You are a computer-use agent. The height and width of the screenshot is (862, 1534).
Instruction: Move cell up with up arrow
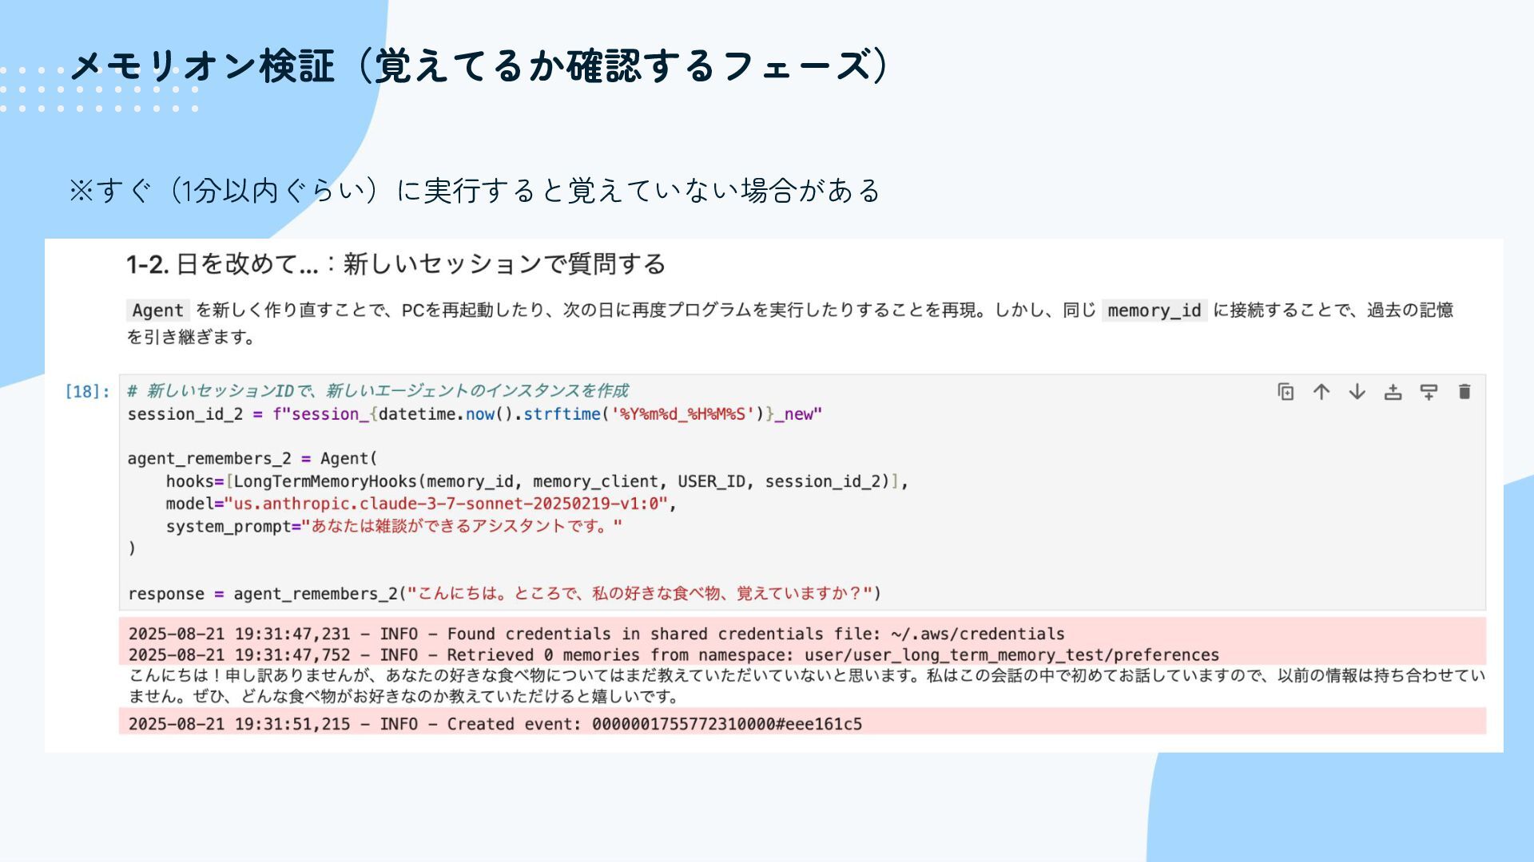1321,392
